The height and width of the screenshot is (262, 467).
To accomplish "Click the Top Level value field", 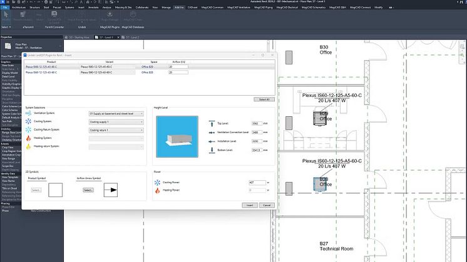I will click(x=257, y=123).
